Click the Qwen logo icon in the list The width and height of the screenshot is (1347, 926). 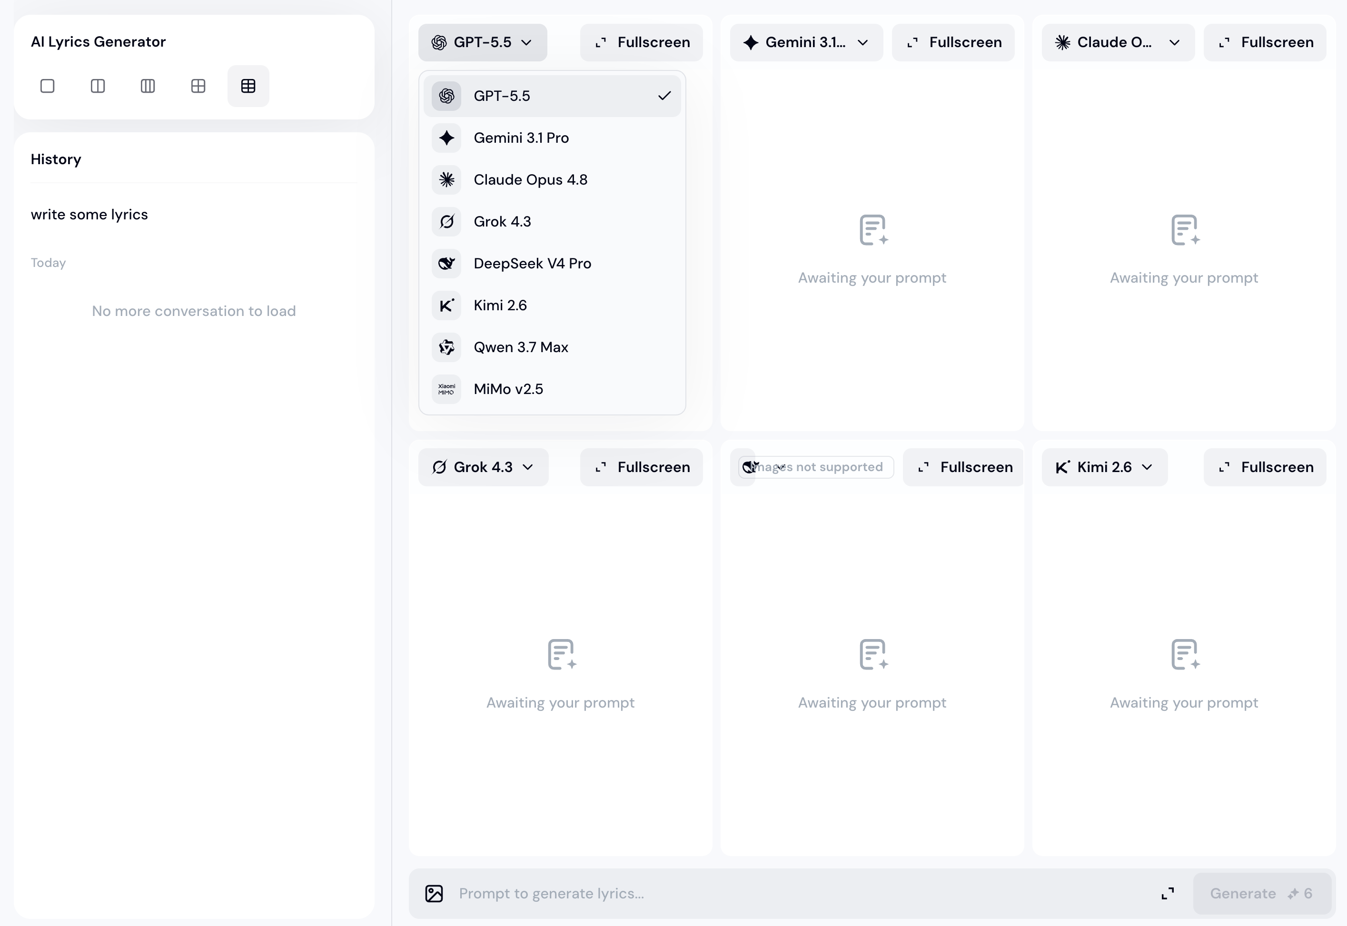point(446,347)
